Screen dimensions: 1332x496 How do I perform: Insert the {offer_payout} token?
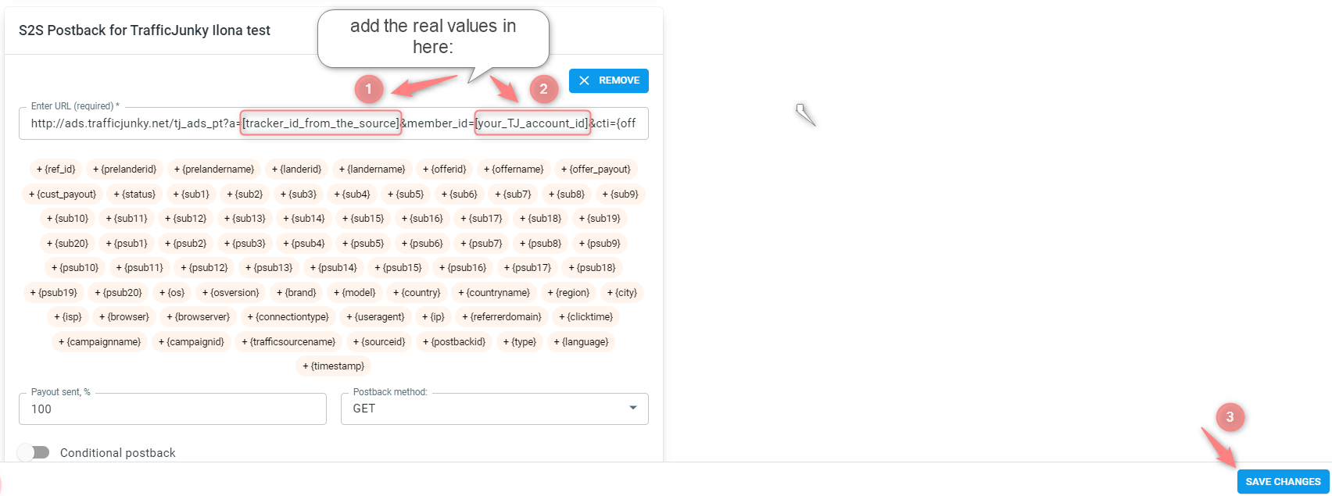coord(596,169)
